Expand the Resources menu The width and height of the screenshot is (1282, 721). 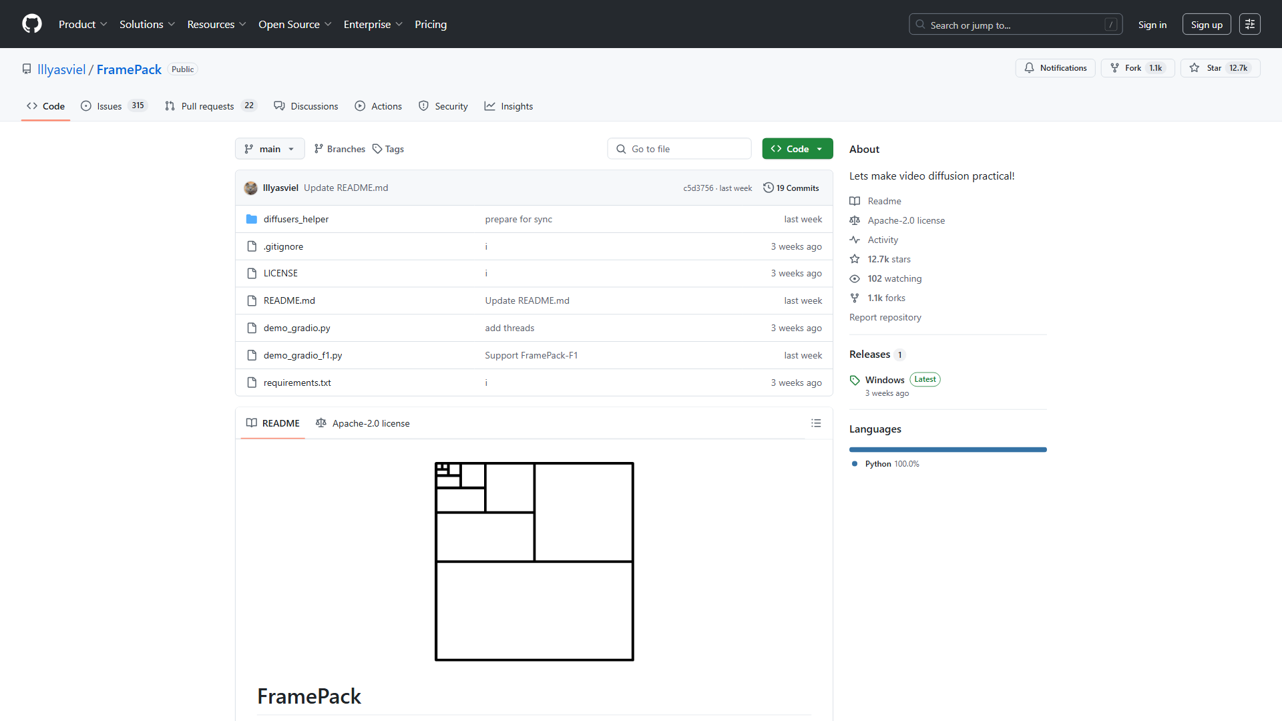click(x=217, y=24)
